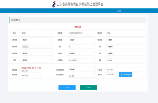
Task: Open the 密码索回问题 security question dropdown
Action: point(81,69)
